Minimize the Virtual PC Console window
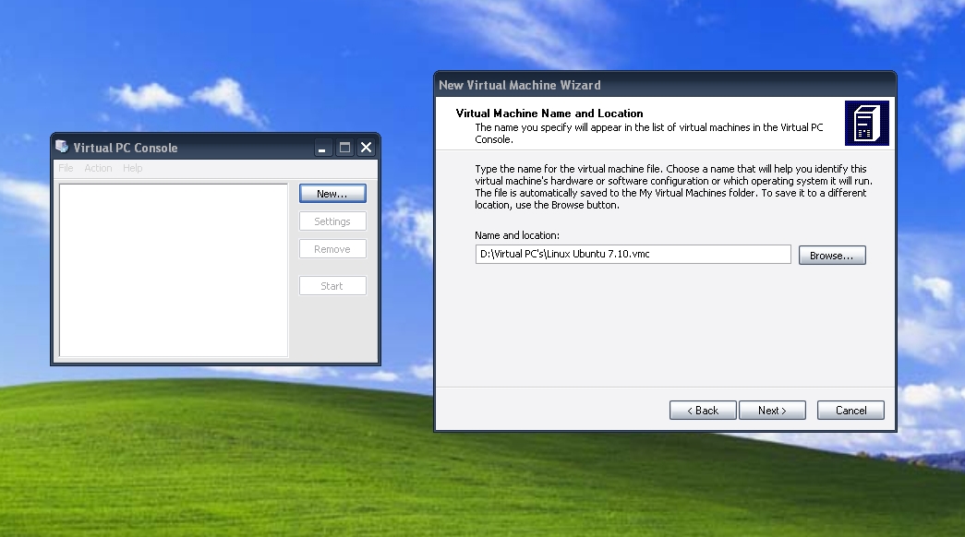 click(x=322, y=148)
